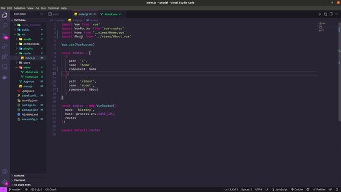341x192 pixels.
Task: Split the editor right
Action: (331, 14)
